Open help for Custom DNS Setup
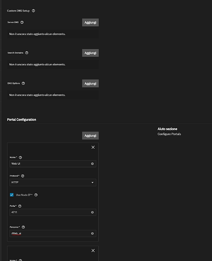Screen dimensions: 212x261 [x=33, y=11]
